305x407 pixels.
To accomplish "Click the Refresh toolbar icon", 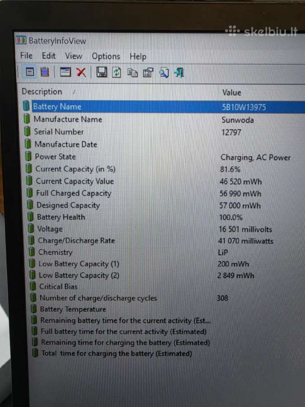I will (x=117, y=72).
